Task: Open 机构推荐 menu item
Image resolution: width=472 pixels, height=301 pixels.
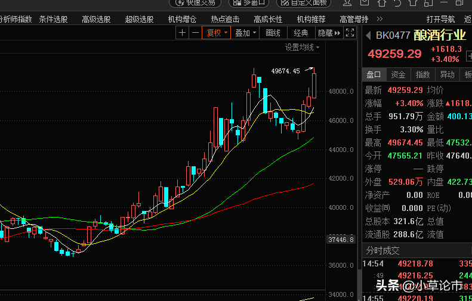Action: 311,20
